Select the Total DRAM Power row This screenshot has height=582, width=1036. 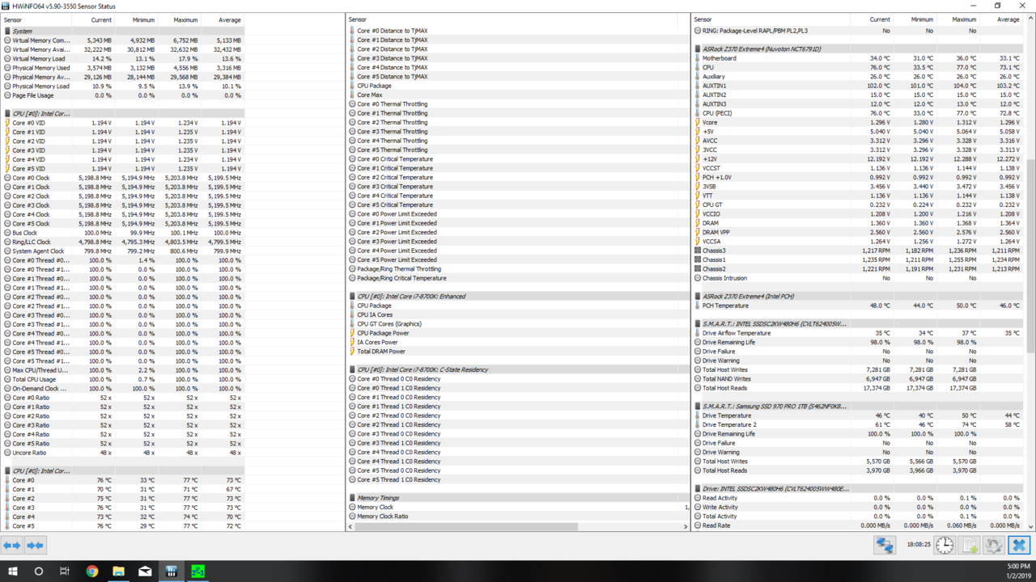pos(518,351)
